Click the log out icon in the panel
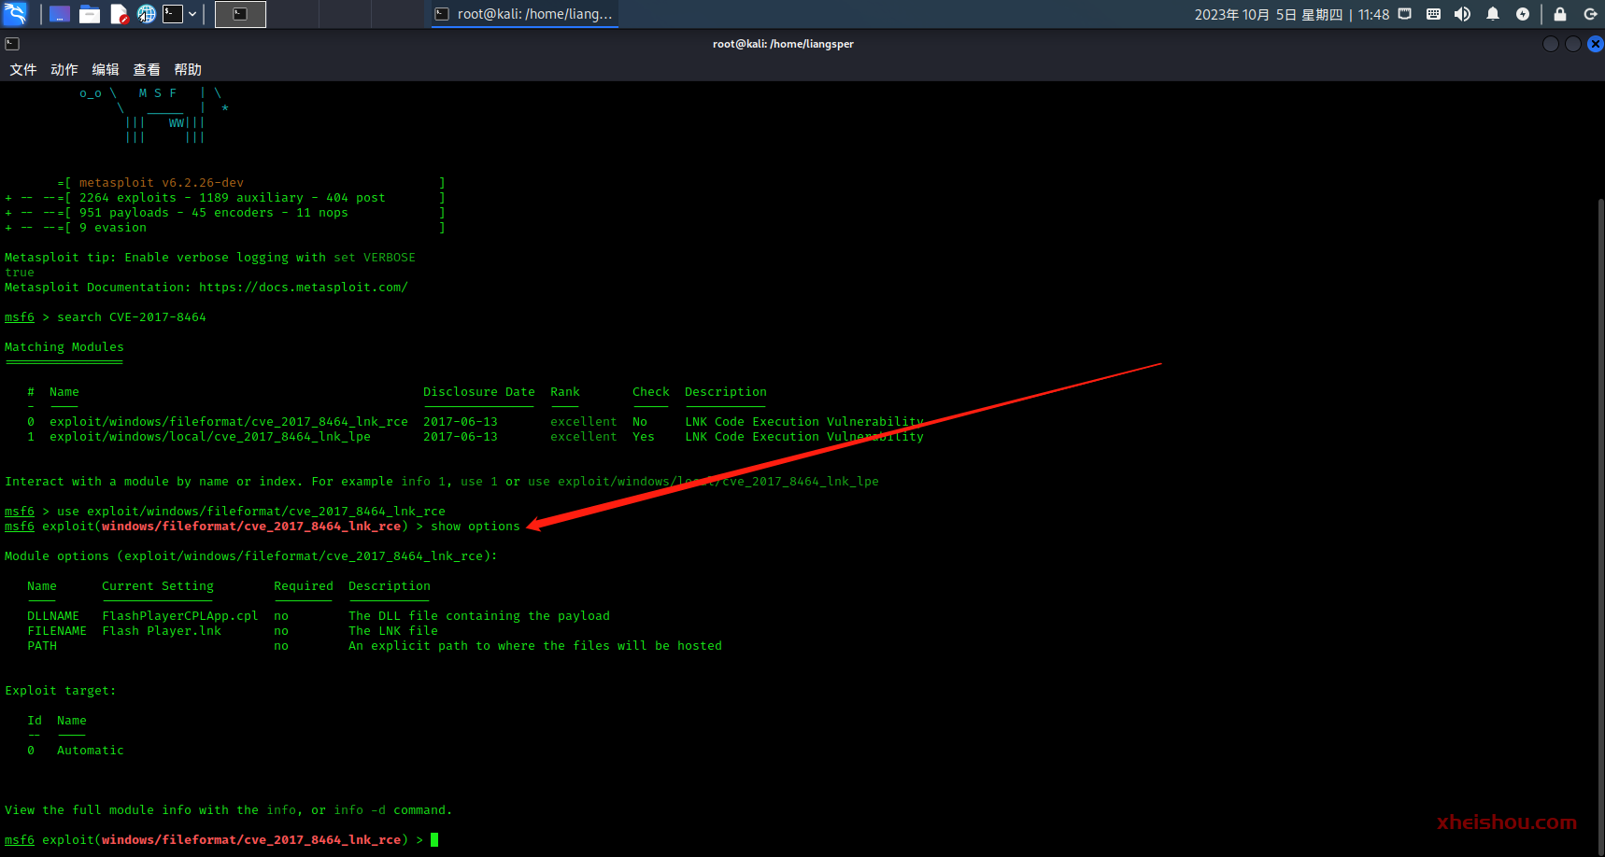This screenshot has height=857, width=1605. point(1590,14)
